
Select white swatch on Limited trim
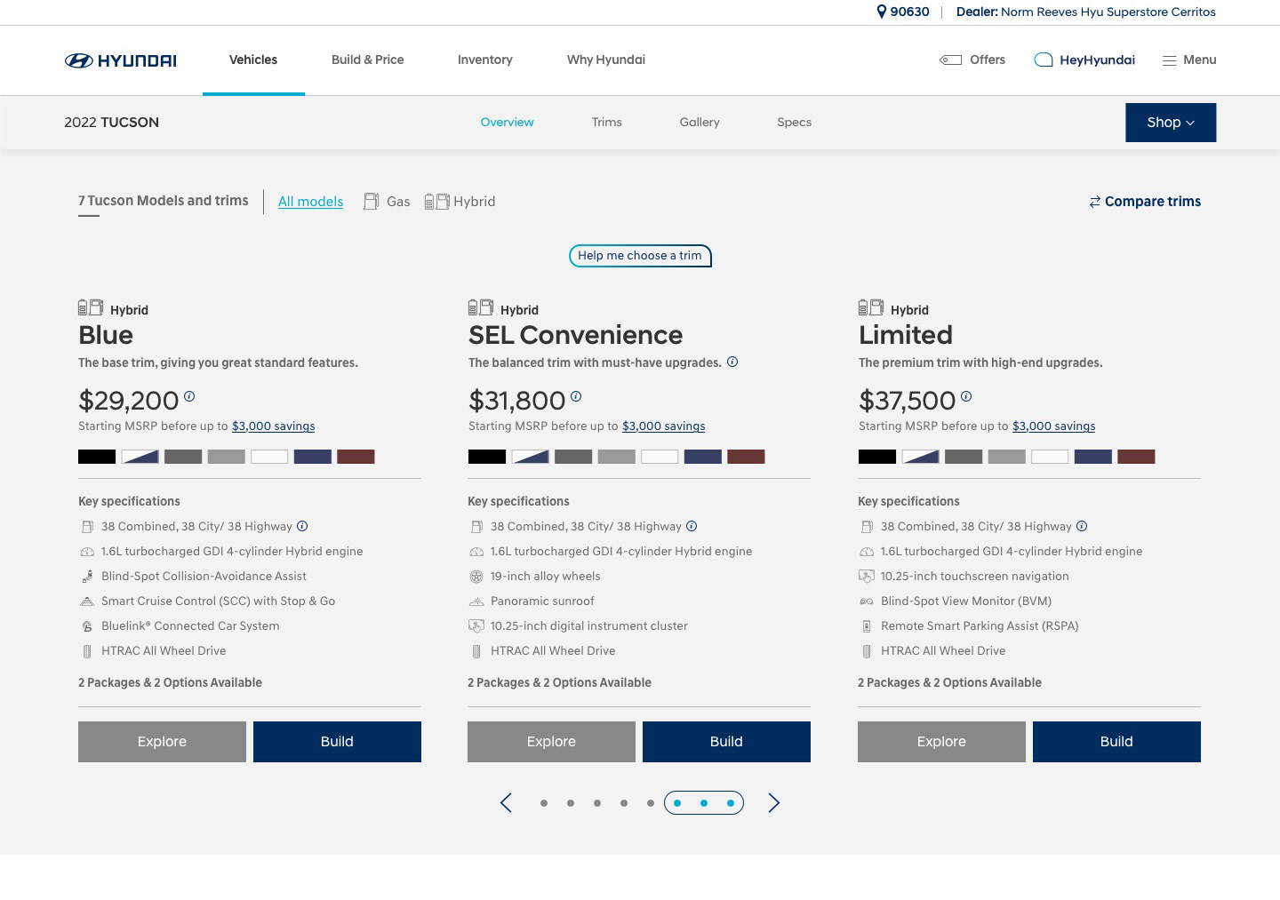1050,457
